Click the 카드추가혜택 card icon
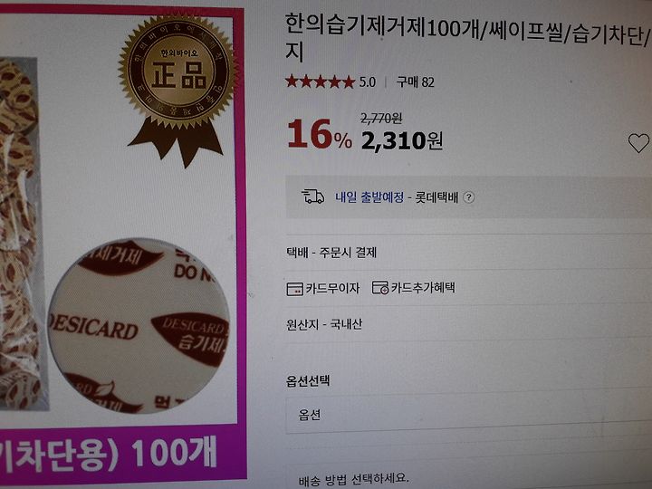 pyautogui.click(x=380, y=287)
